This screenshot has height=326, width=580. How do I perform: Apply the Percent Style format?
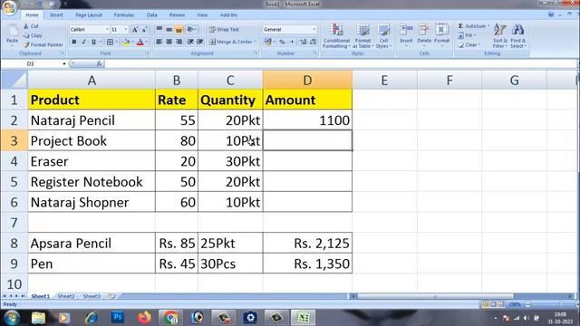[282, 43]
